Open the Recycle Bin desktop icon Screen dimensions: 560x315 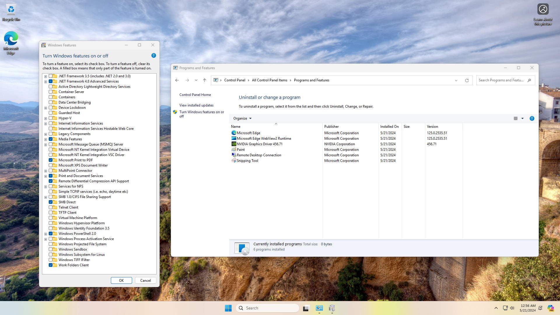tap(11, 12)
